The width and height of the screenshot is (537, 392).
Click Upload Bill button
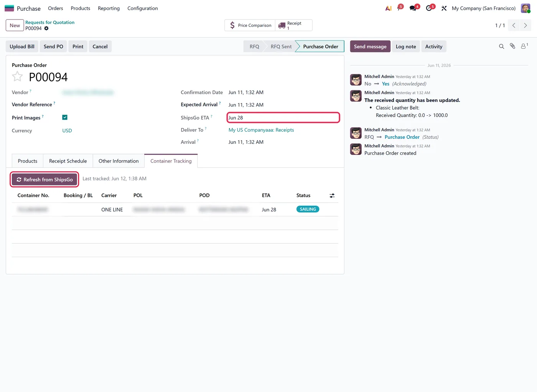pos(22,46)
